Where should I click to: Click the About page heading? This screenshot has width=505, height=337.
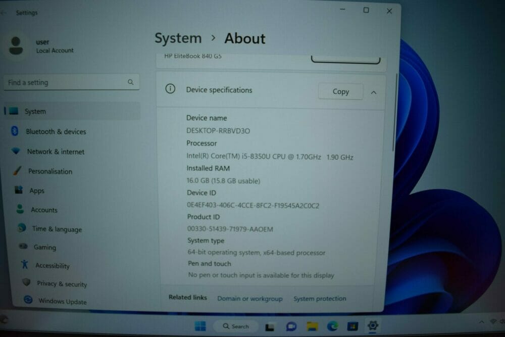(245, 38)
